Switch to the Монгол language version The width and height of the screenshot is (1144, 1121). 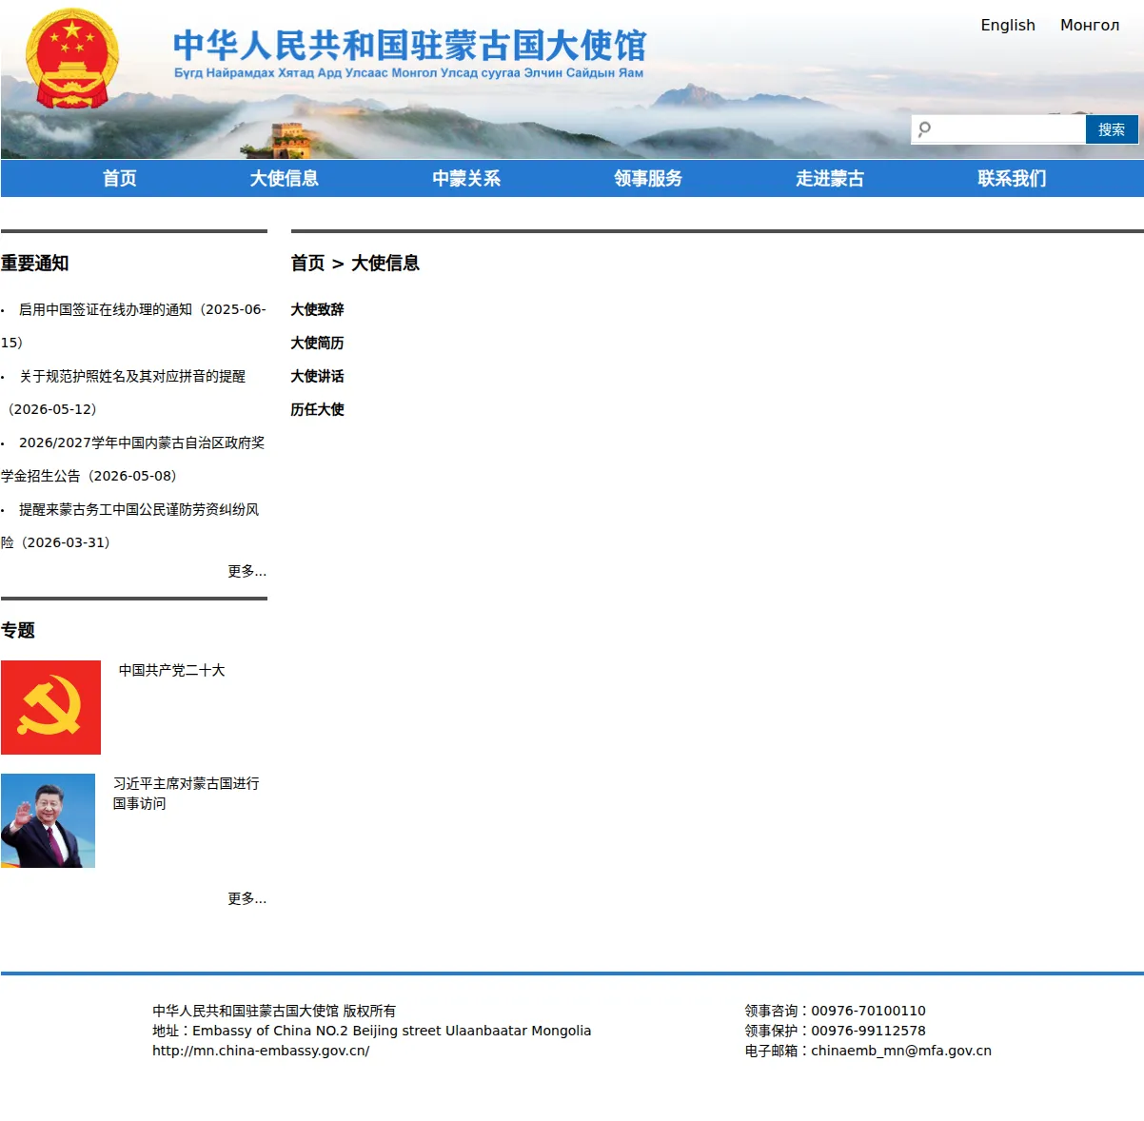(1090, 25)
